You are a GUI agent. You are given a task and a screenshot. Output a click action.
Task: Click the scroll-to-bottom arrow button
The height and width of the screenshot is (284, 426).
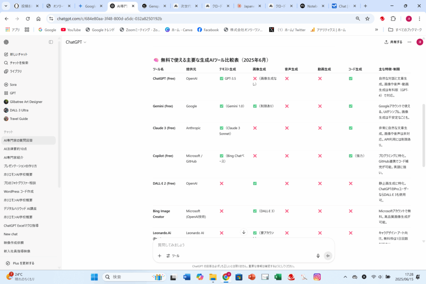click(x=244, y=232)
